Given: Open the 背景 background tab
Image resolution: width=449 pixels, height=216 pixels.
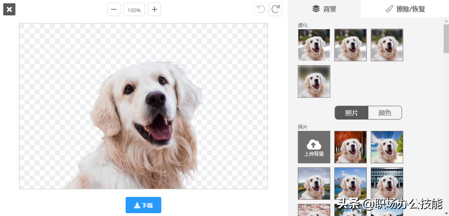Looking at the screenshot, I should (324, 9).
